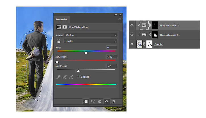206x118 pixels.
Task: Reset to adjustment defaults icon
Action: [x=100, y=101]
